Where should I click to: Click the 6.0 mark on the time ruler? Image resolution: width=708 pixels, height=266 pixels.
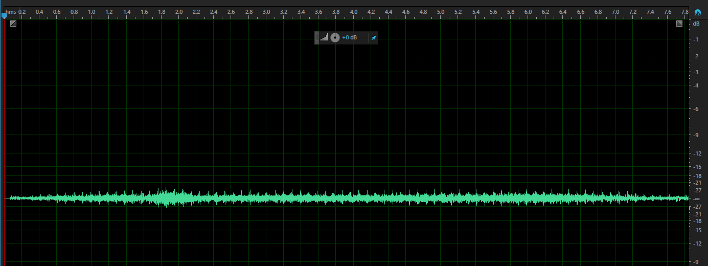coord(528,11)
